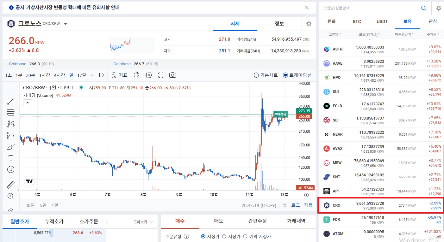Select the crosshair cursor tool
Viewport: 444px width, 242px height.
click(11, 90)
